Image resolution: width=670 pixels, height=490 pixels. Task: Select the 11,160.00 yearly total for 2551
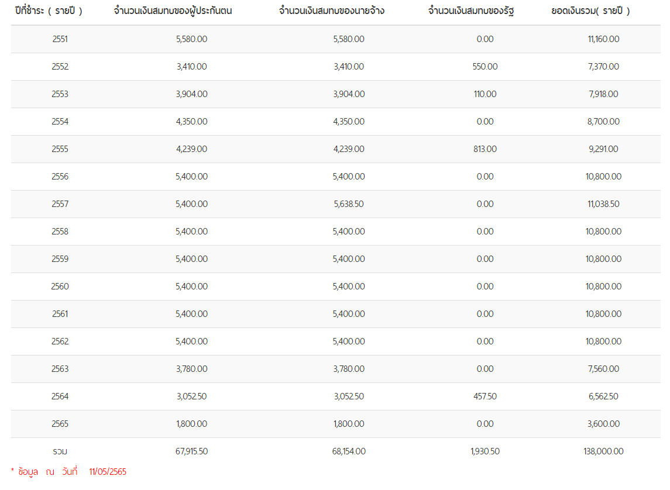[603, 39]
